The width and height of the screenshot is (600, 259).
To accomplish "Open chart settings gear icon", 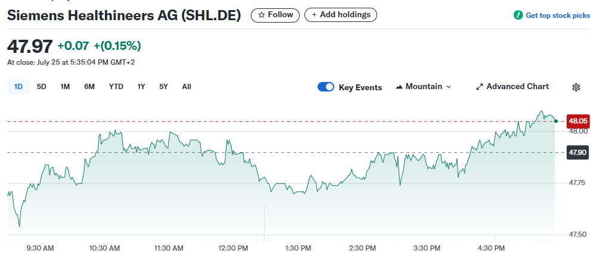I will click(x=576, y=87).
